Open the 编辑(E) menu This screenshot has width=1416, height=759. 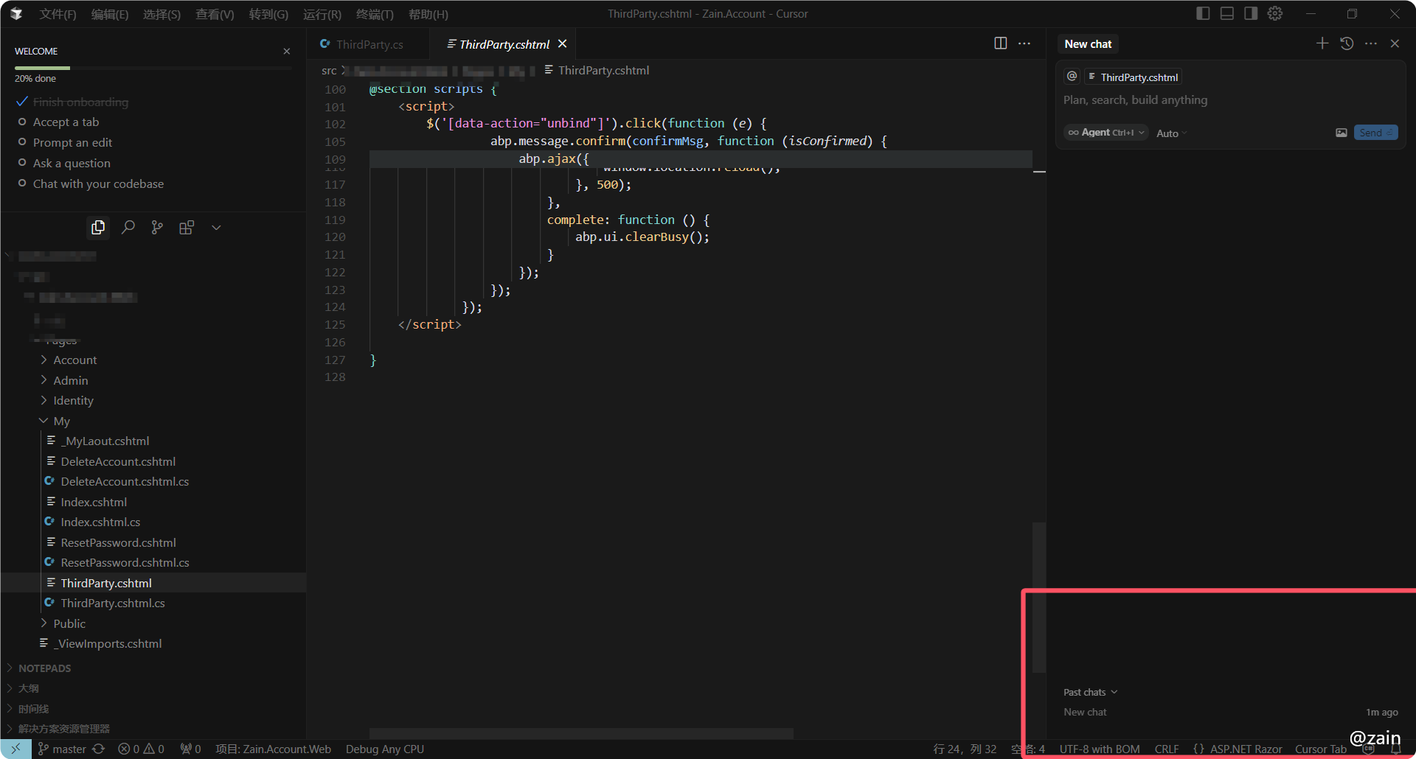(110, 14)
